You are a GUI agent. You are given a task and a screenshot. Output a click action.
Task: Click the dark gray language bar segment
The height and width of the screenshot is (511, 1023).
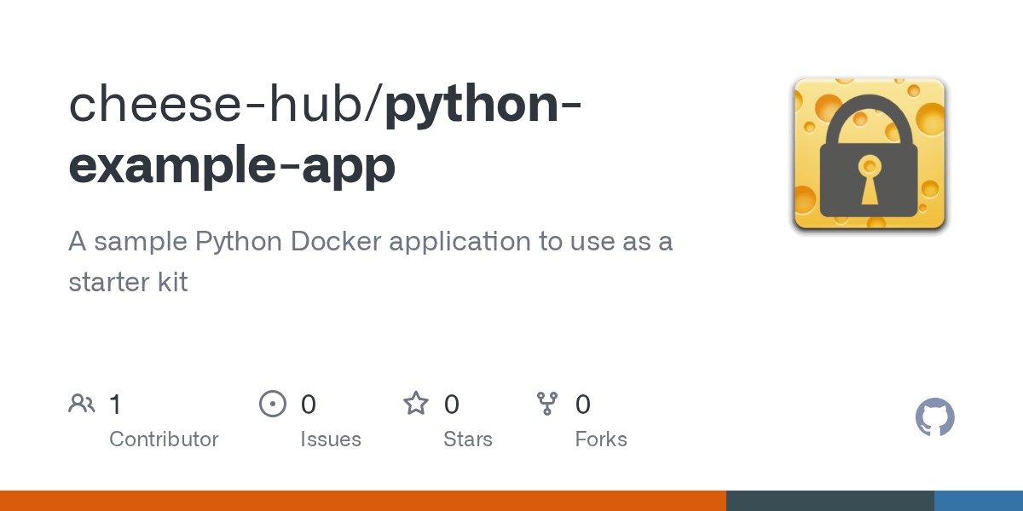pos(830,501)
